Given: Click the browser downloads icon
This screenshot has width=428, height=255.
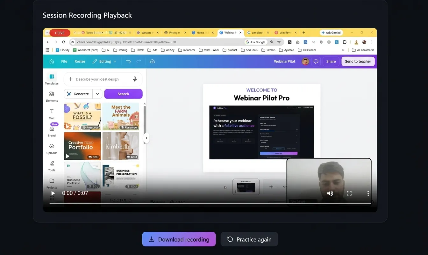Looking at the screenshot, I should [356, 42].
